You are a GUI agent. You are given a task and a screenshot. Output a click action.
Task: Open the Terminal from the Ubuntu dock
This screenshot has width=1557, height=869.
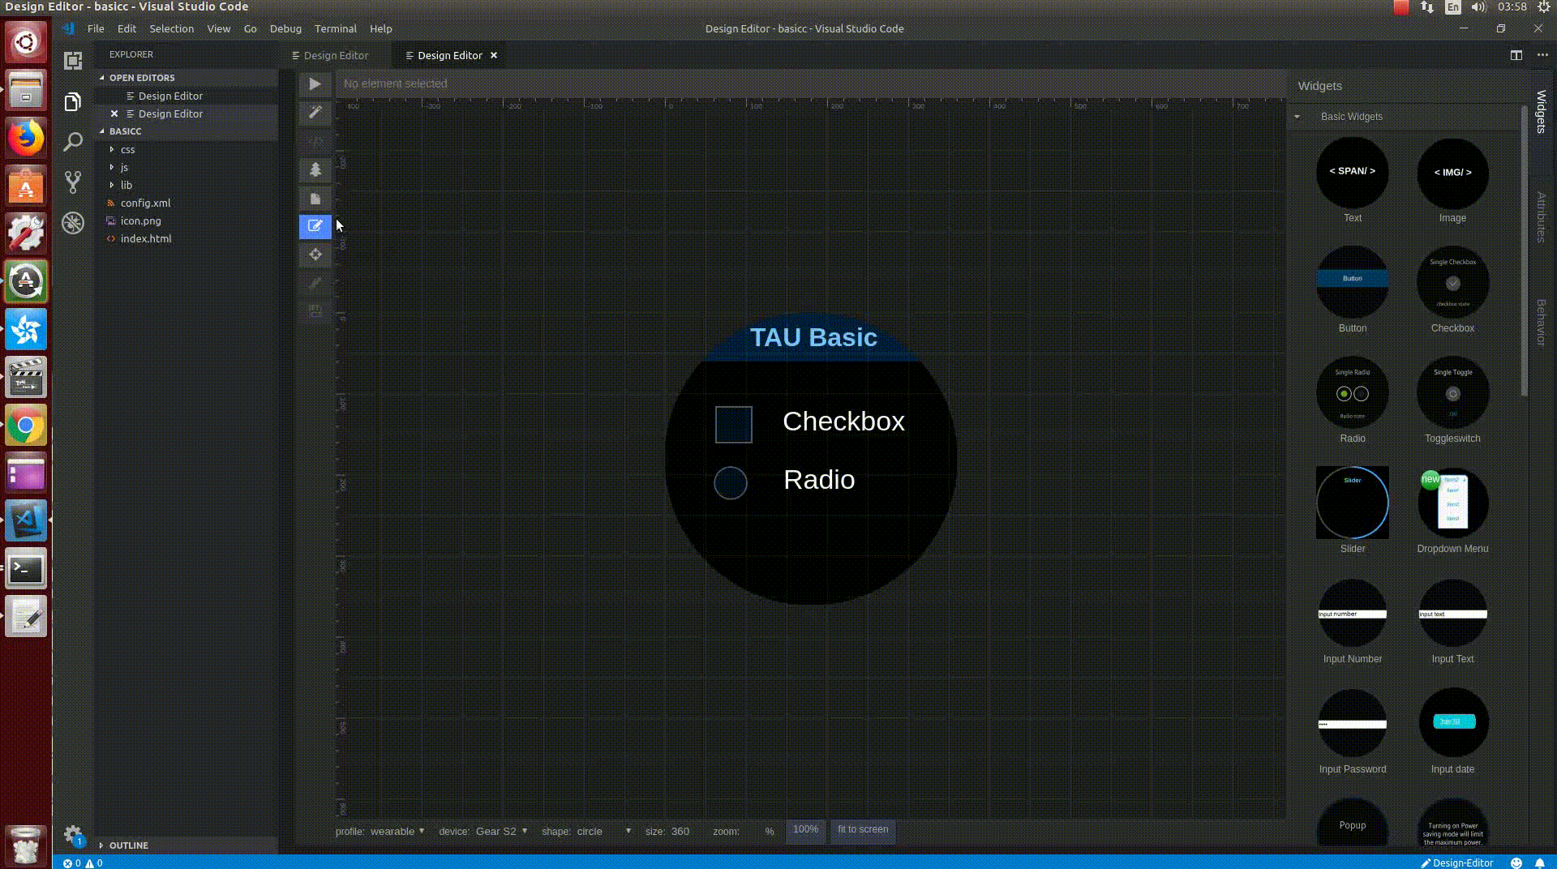pos(26,569)
